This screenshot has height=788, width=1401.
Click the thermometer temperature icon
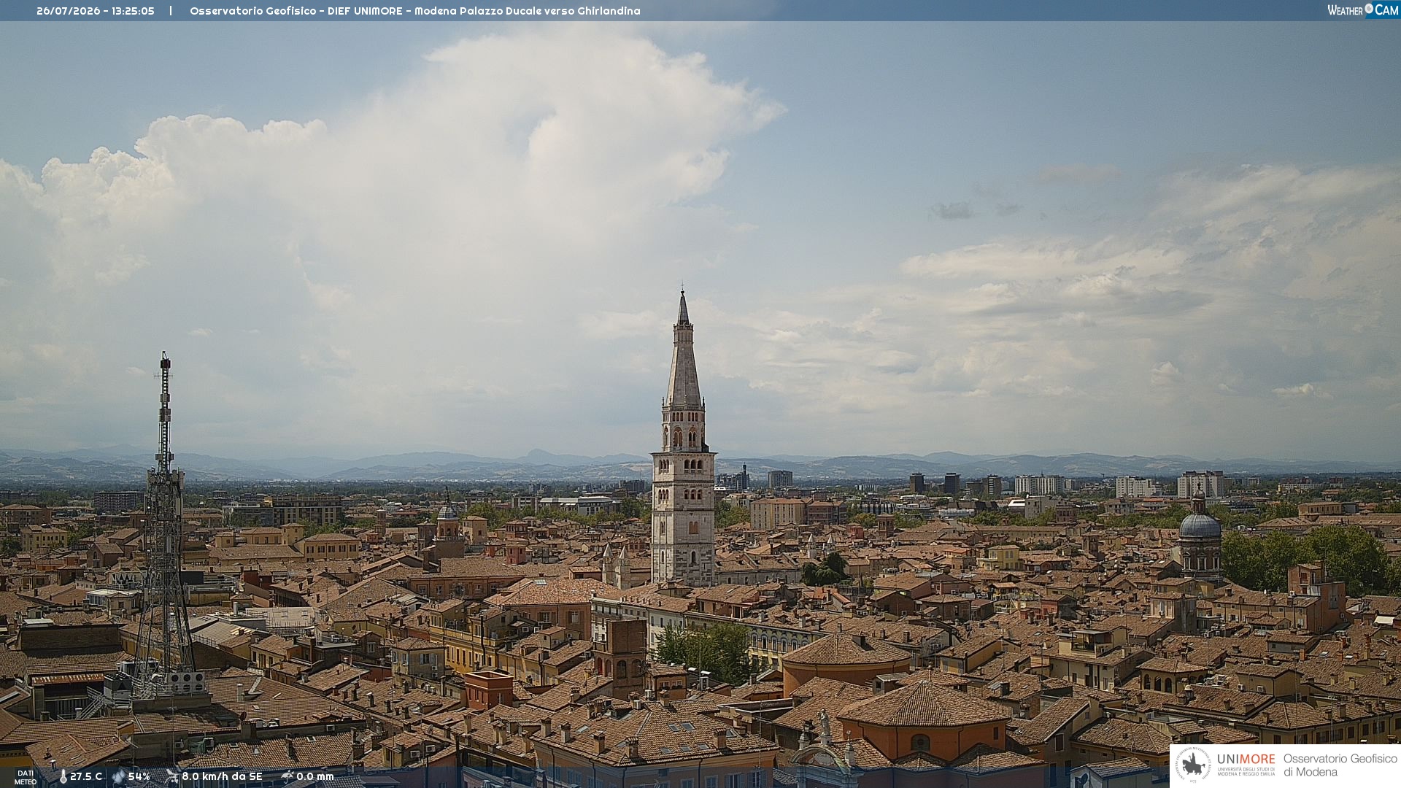tap(63, 776)
